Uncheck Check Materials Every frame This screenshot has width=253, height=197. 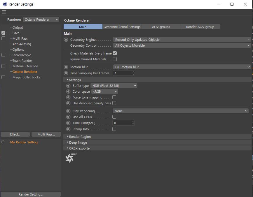115,53
